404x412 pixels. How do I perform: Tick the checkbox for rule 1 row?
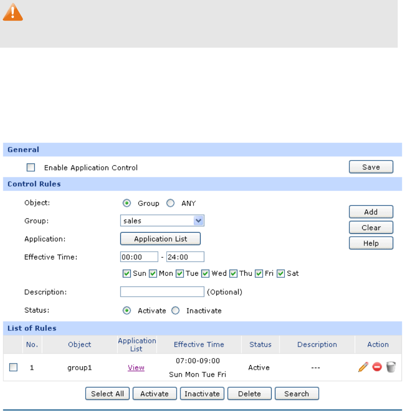[x=13, y=367]
